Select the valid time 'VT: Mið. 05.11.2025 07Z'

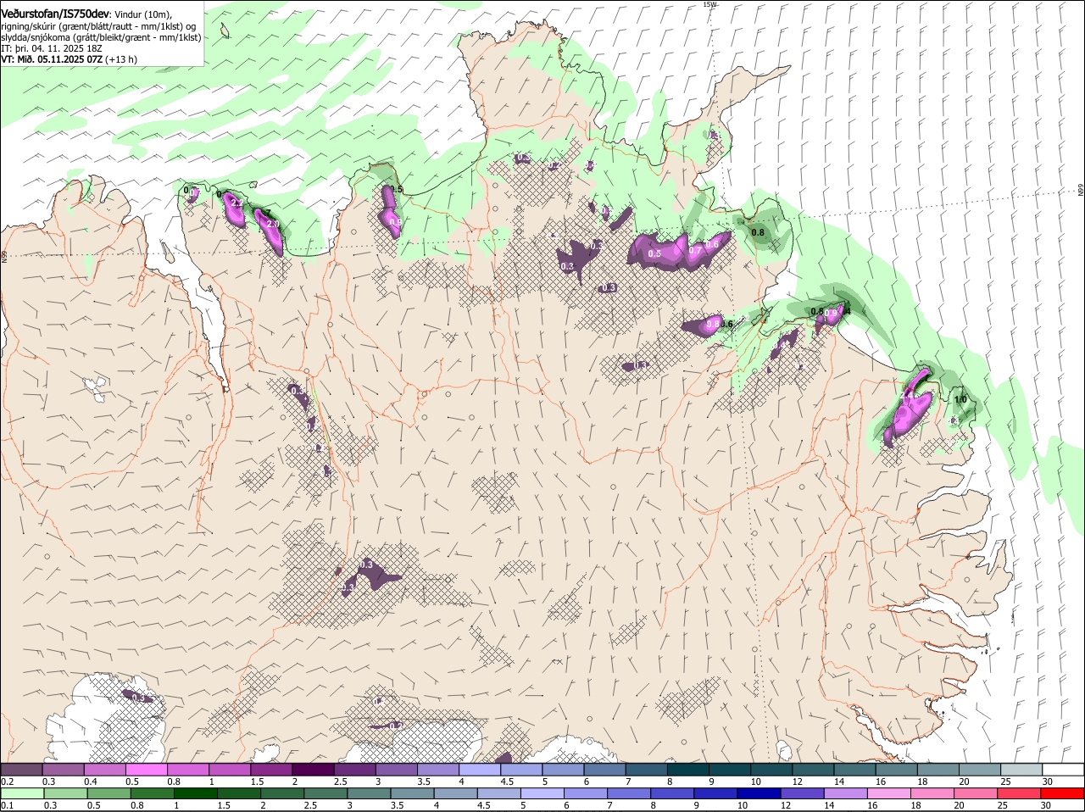tap(52, 59)
